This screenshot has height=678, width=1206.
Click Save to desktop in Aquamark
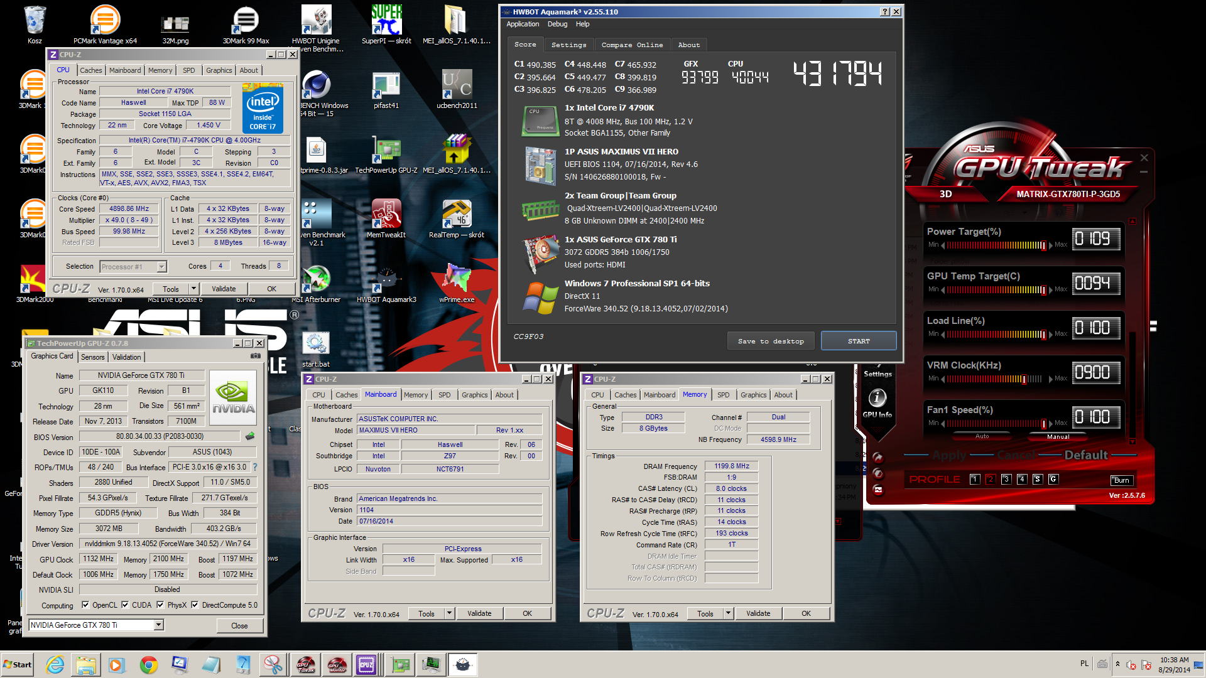tap(771, 341)
